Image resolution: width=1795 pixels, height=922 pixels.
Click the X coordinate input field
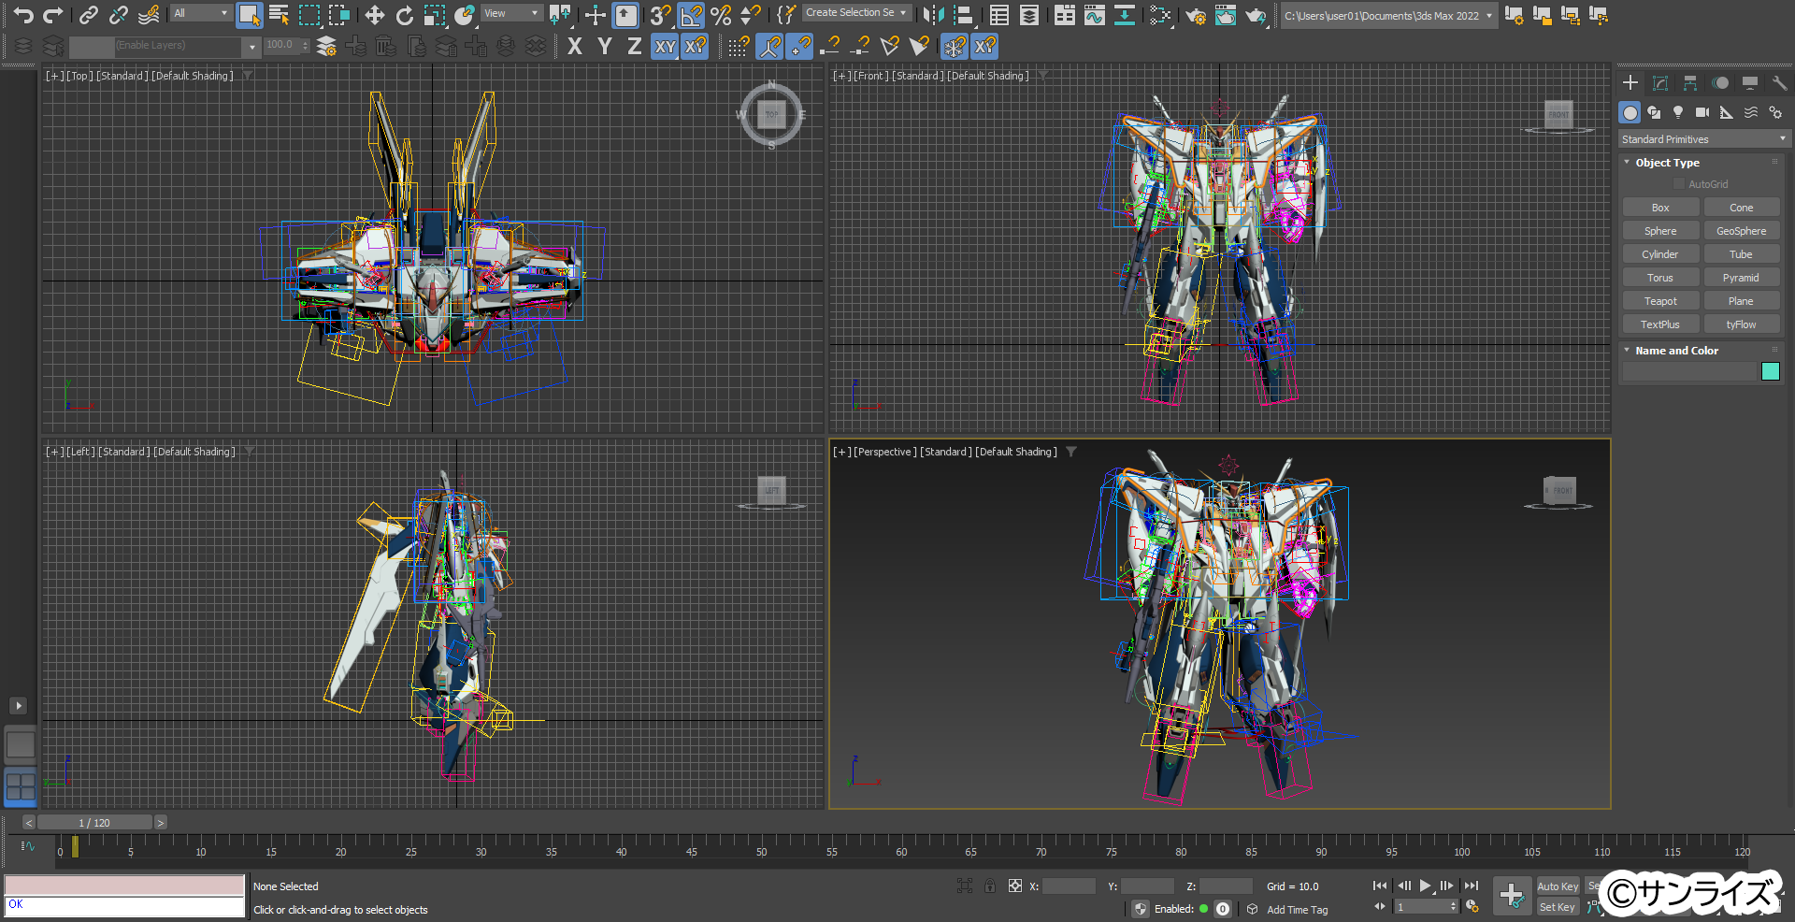(1069, 886)
